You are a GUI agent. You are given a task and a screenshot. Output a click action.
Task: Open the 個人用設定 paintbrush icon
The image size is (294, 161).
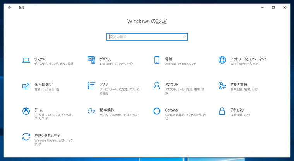(26, 86)
